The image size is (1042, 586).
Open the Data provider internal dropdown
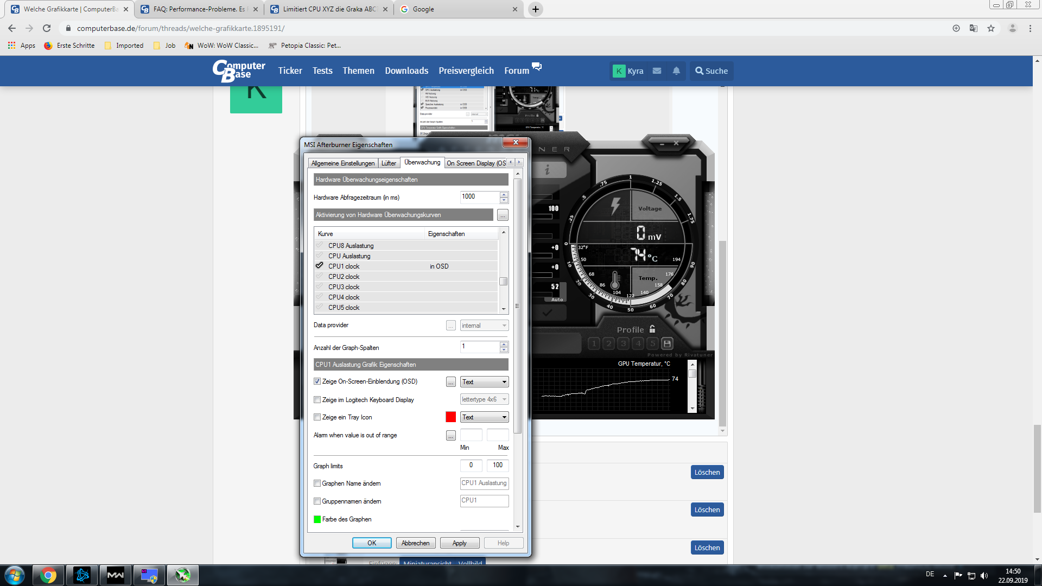click(x=484, y=326)
